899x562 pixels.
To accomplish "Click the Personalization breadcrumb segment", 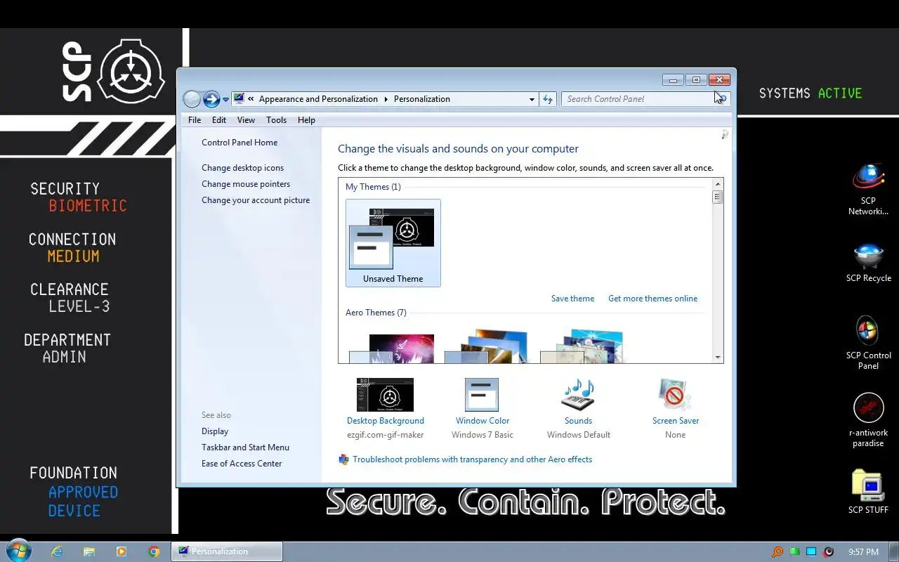I will (x=422, y=99).
